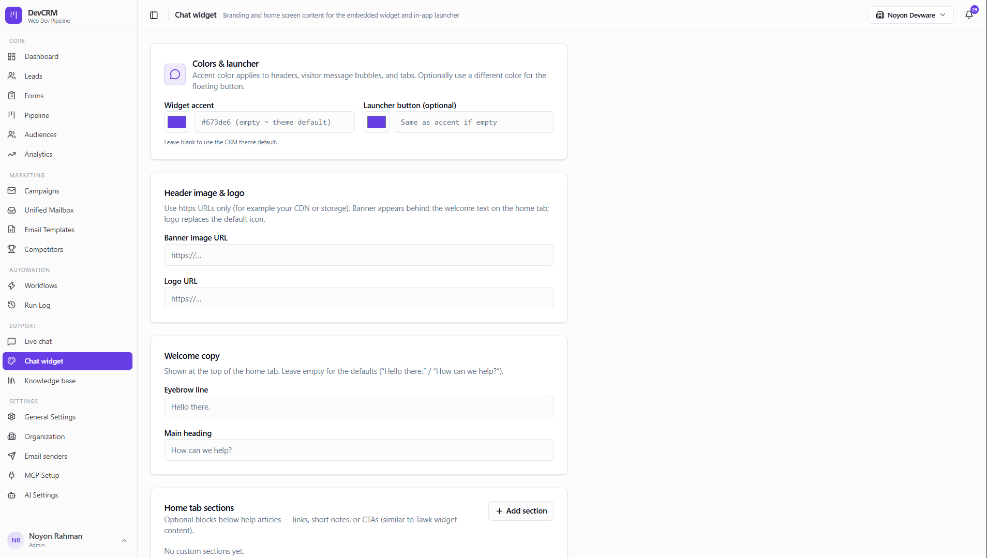Open Unified Mailbox menu item
Image resolution: width=987 pixels, height=558 pixels.
[x=67, y=210]
